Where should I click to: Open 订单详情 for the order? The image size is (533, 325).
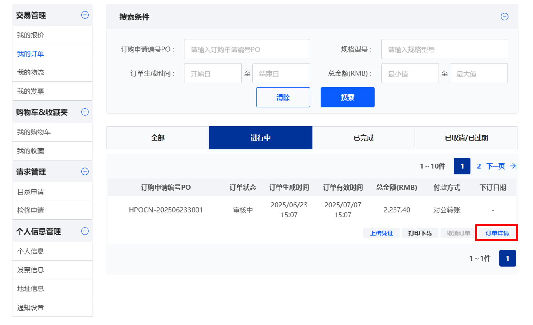point(497,233)
